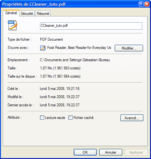Open the Avancé... attributes dialog
151x159 pixels.
click(x=132, y=118)
